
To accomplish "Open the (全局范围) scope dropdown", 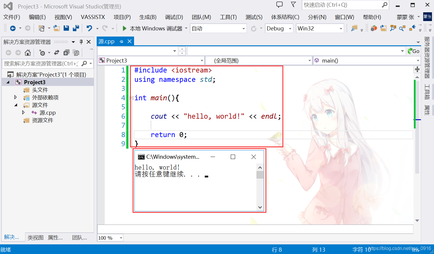I will tap(310, 61).
